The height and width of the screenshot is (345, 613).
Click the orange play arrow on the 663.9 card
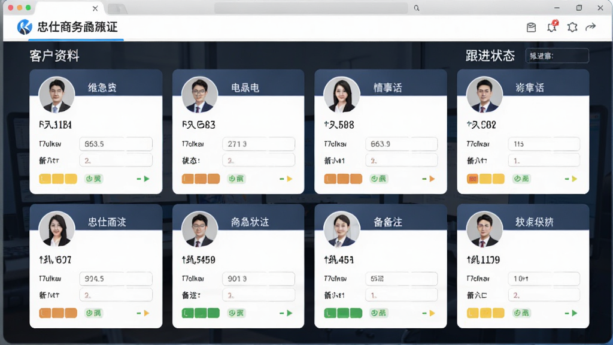pyautogui.click(x=432, y=178)
